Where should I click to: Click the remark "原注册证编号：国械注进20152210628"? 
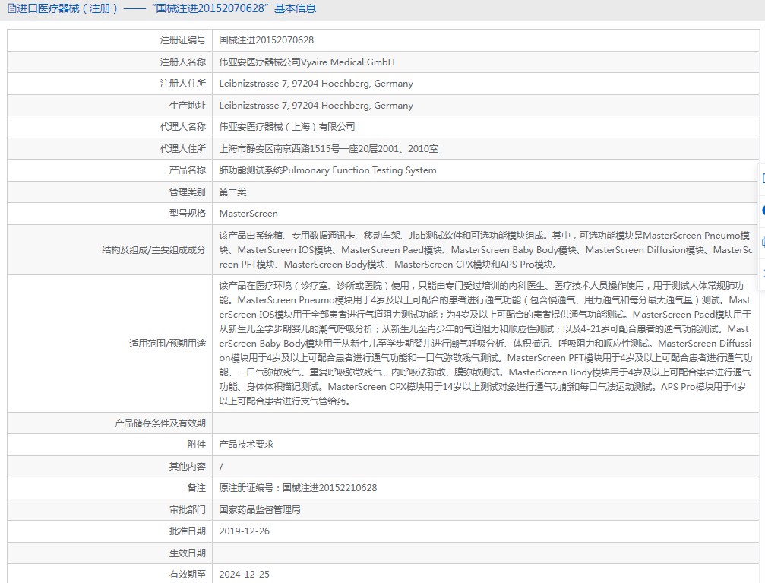[x=298, y=488]
